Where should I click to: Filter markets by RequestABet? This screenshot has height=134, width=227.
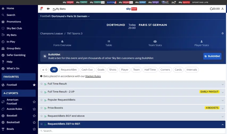click(69, 70)
